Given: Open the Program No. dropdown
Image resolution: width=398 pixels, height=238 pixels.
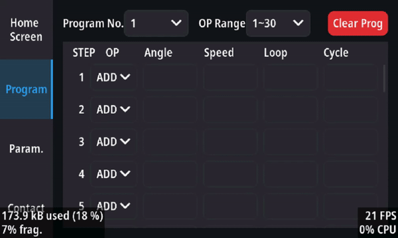Looking at the screenshot, I should click(156, 23).
